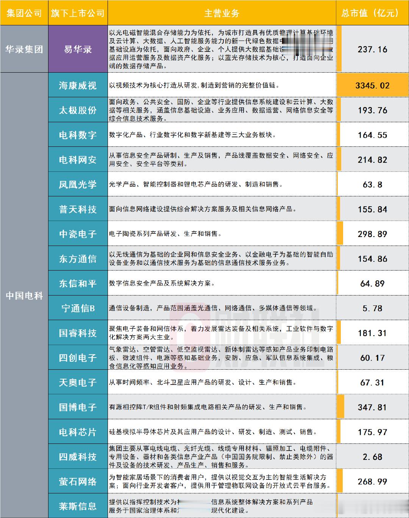This screenshot has height=518, width=409.
Task: Click 中瓷电子 business description text
Action: click(x=165, y=234)
